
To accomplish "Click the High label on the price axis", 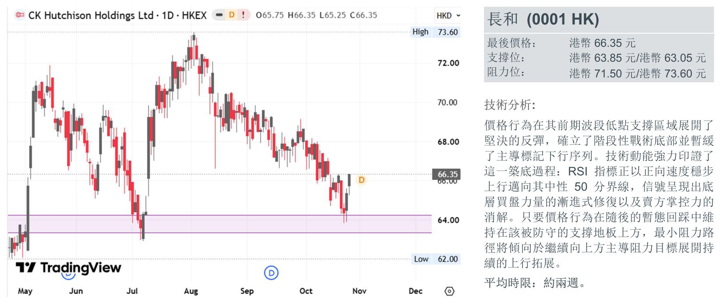I will (420, 32).
